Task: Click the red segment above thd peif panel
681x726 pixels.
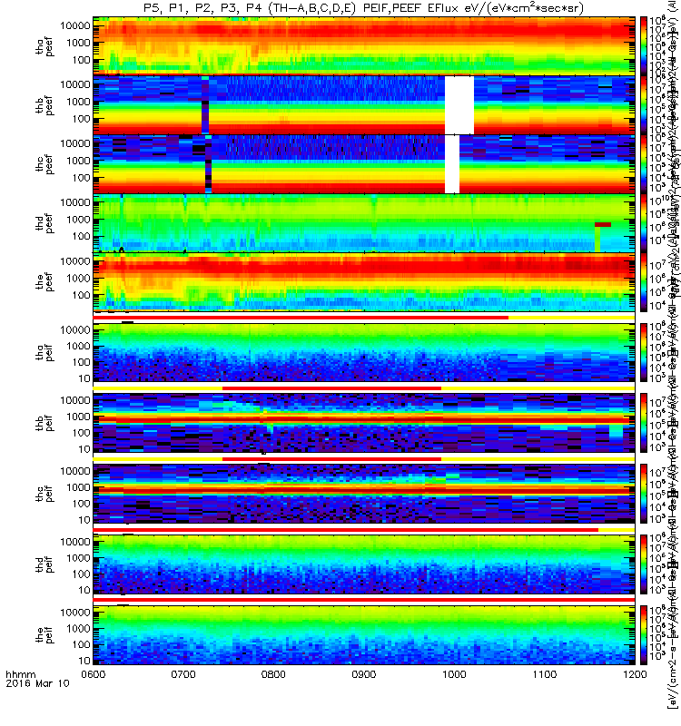Action: (346, 529)
